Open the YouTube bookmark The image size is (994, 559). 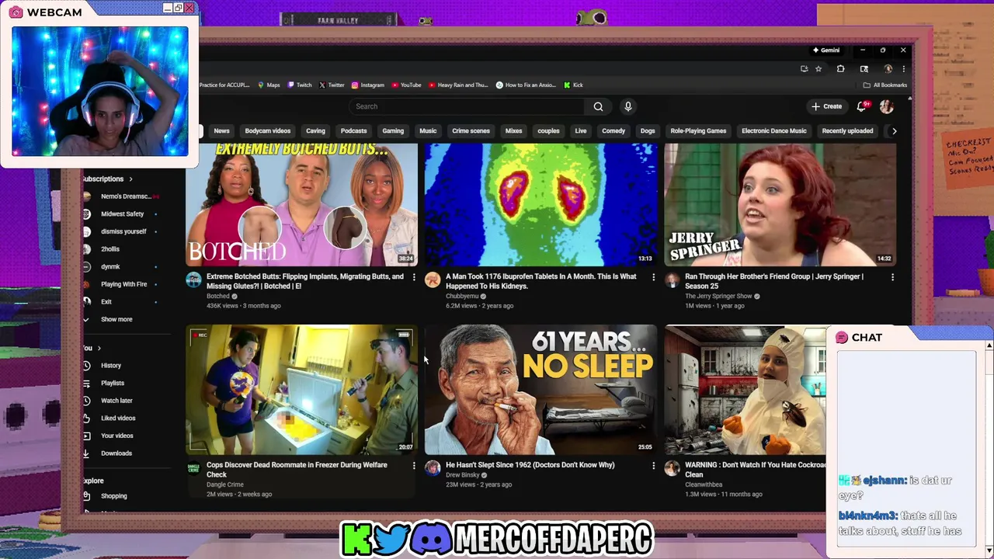406,85
